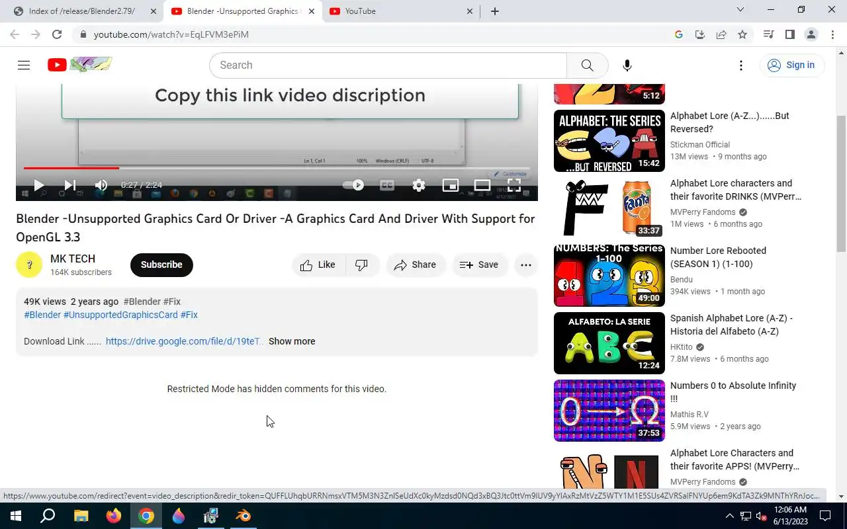
Task: Click the address bar URL
Action: (x=171, y=34)
